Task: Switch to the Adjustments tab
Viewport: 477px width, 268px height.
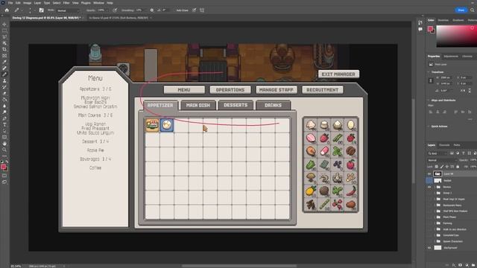Action: [x=451, y=57]
